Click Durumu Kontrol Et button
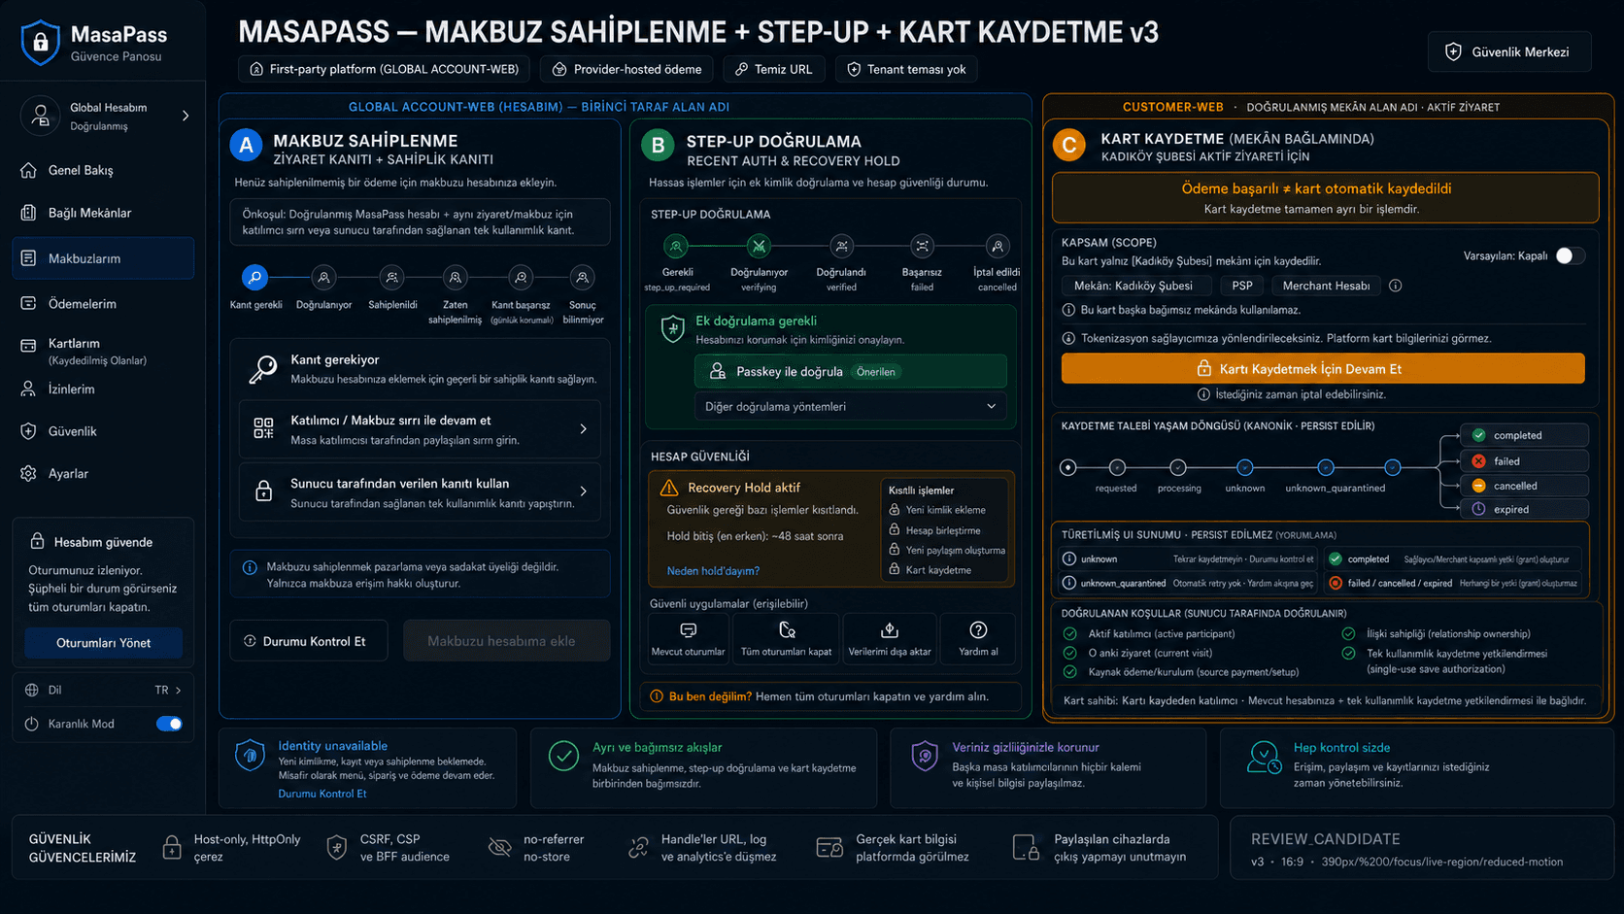 point(309,641)
